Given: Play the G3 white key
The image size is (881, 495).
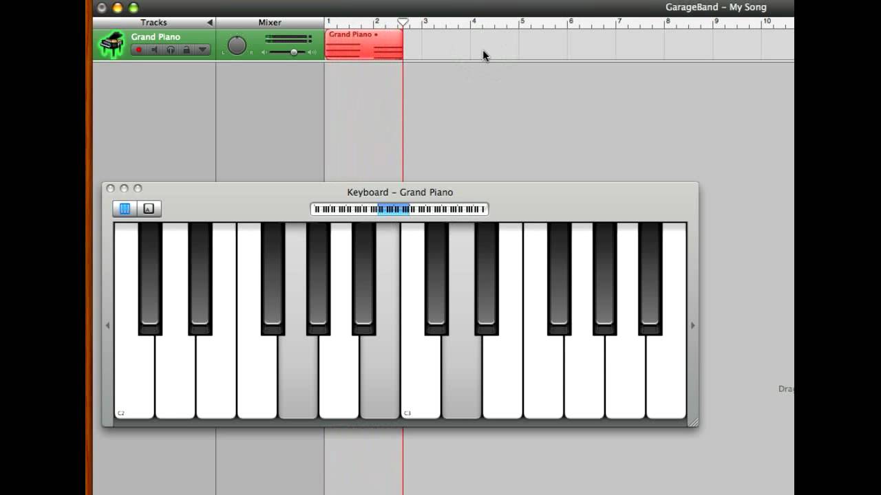Looking at the screenshot, I should click(x=584, y=378).
